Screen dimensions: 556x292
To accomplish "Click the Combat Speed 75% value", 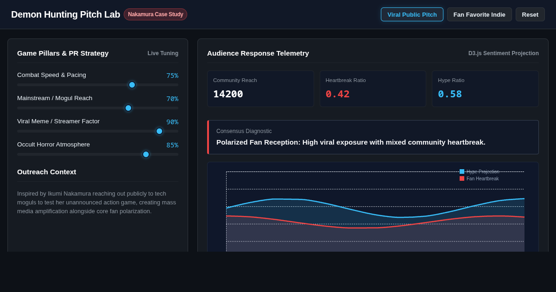I will [172, 76].
